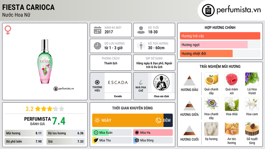Click the summer sun season icon
The width and height of the screenshot is (265, 149).
click(137, 133)
